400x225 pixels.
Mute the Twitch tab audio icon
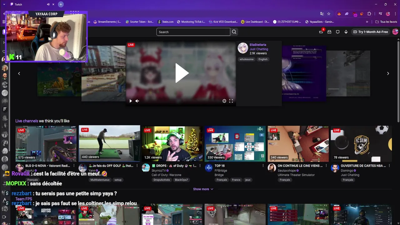48,4
